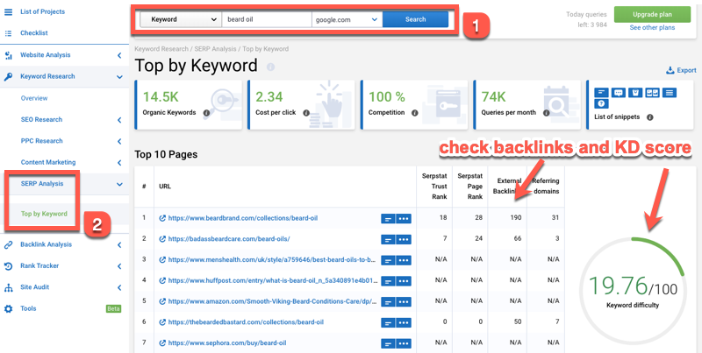Click the Rank Tracker history icon
Screen dimensions: 702x353
tap(8, 266)
